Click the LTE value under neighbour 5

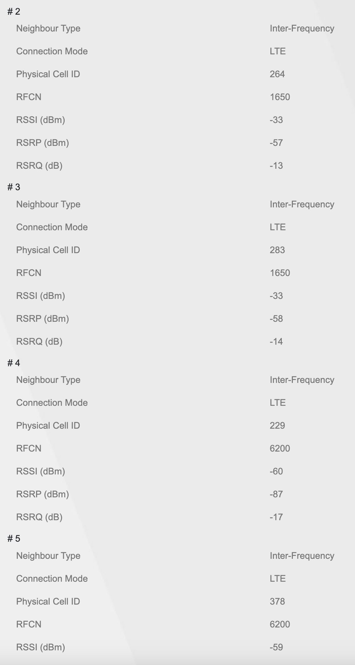tap(277, 578)
